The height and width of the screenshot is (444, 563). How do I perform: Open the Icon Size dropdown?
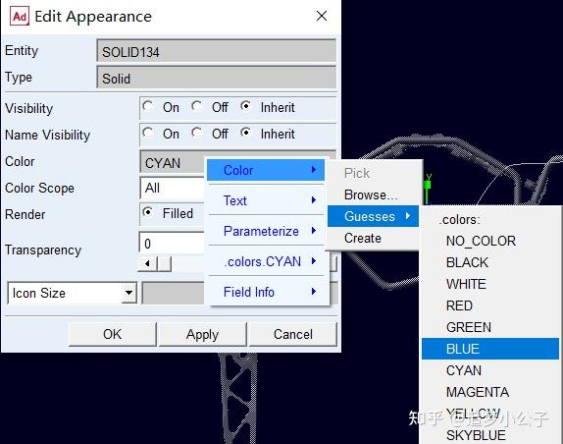[x=128, y=293]
